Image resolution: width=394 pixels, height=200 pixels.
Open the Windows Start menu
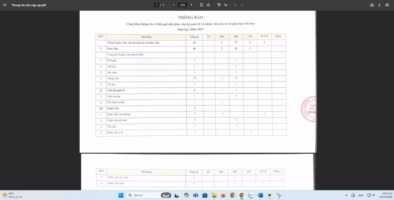coord(121,195)
